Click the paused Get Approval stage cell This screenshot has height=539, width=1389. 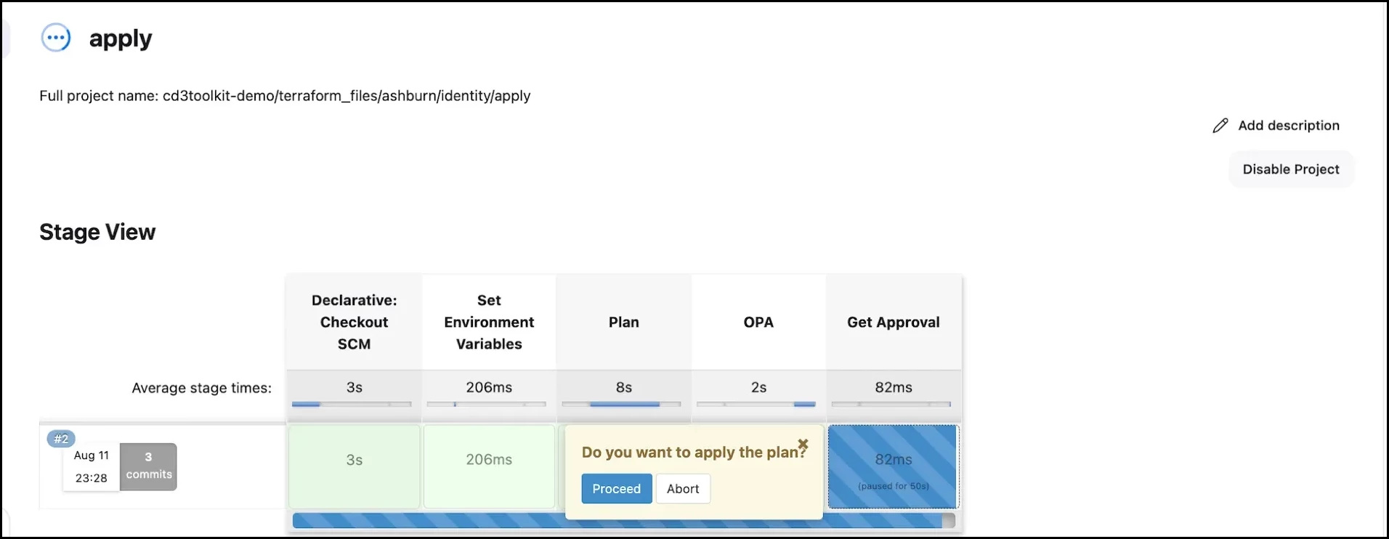click(893, 466)
